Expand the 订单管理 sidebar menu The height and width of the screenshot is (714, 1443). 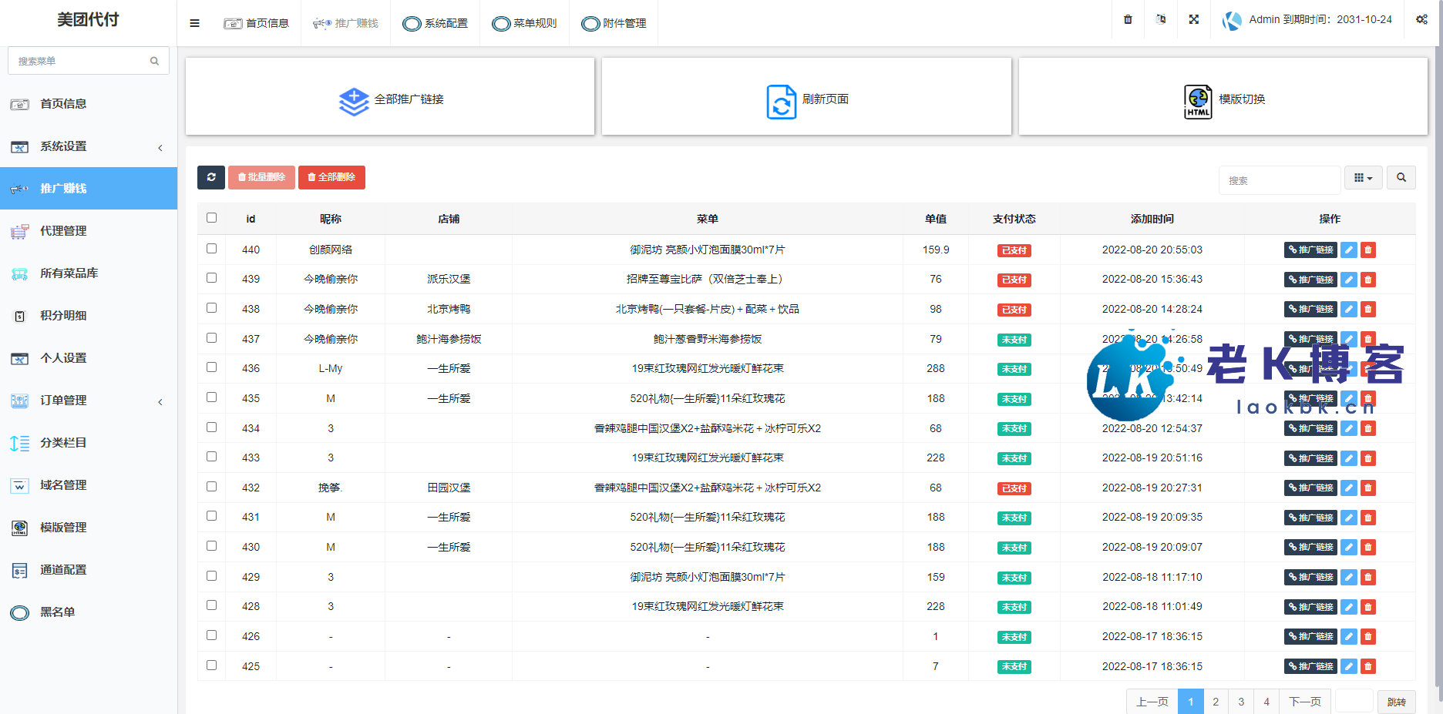click(89, 401)
